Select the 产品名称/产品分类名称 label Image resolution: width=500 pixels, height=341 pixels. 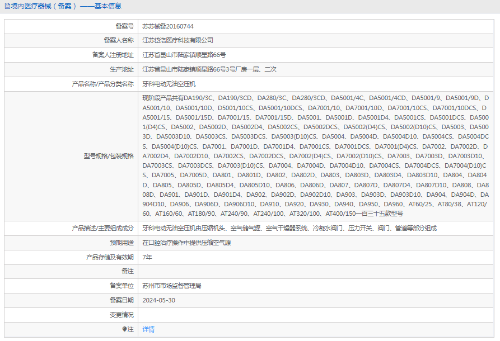pyautogui.click(x=102, y=84)
